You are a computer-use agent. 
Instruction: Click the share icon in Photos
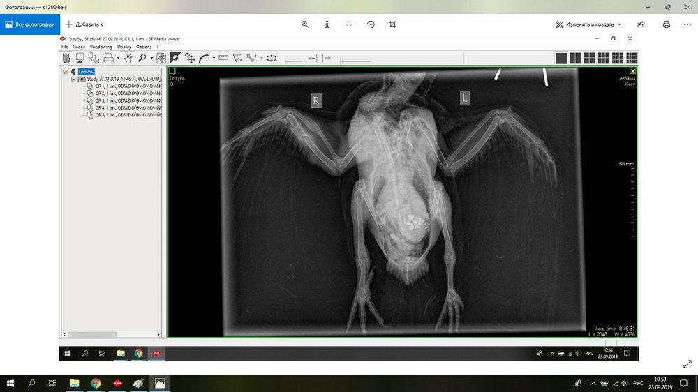pos(641,24)
